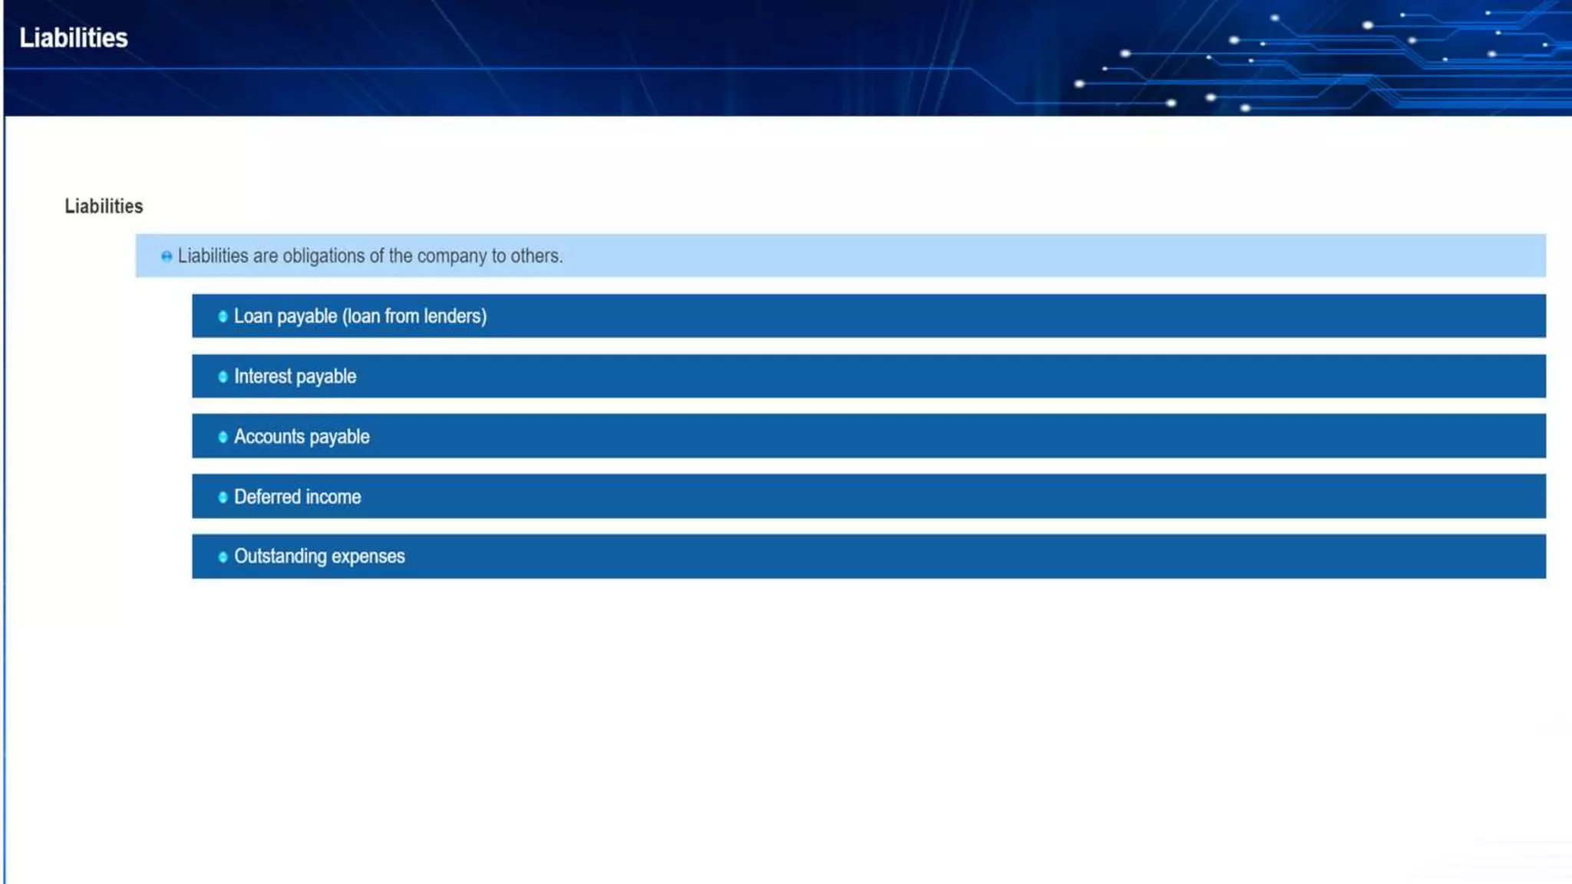Click the empty white area below the list

[786, 729]
